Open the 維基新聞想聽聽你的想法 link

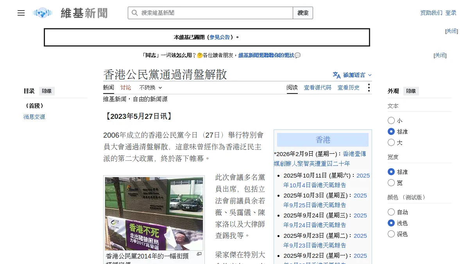267,55
